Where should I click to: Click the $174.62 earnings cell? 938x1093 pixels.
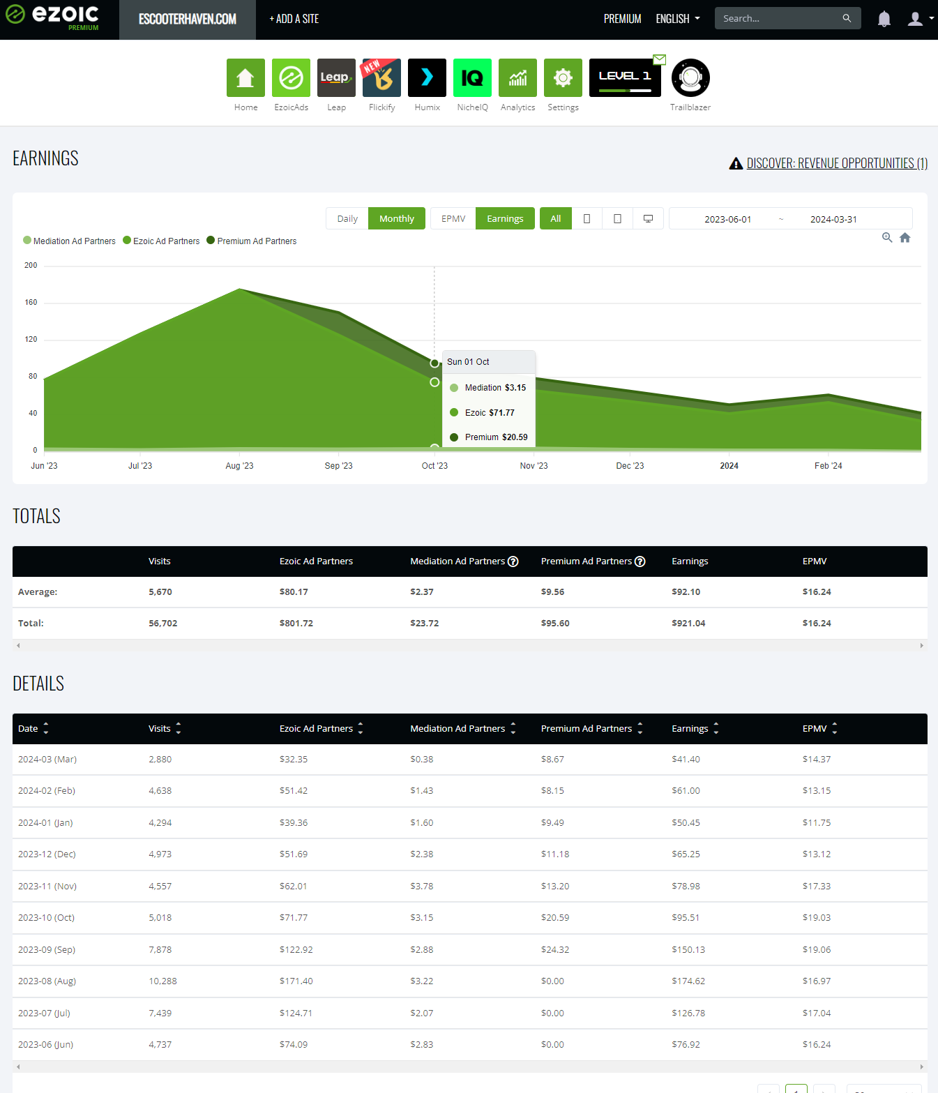688,981
